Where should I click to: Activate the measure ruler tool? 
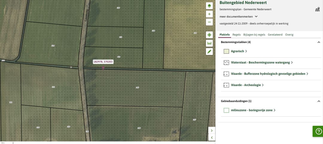(209, 43)
